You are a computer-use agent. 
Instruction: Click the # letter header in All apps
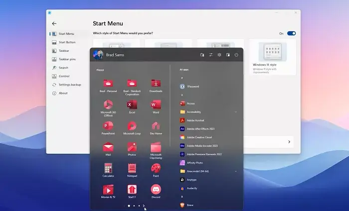(182, 78)
